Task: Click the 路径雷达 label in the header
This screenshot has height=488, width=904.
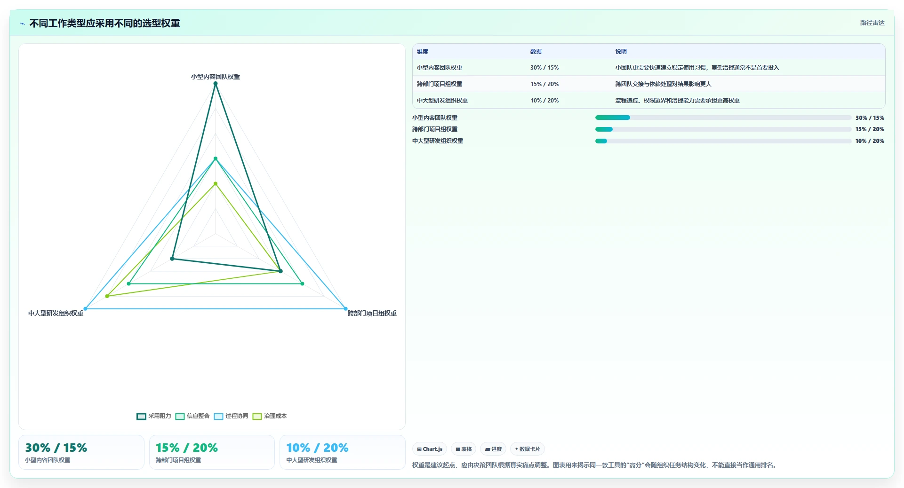Action: 872,23
